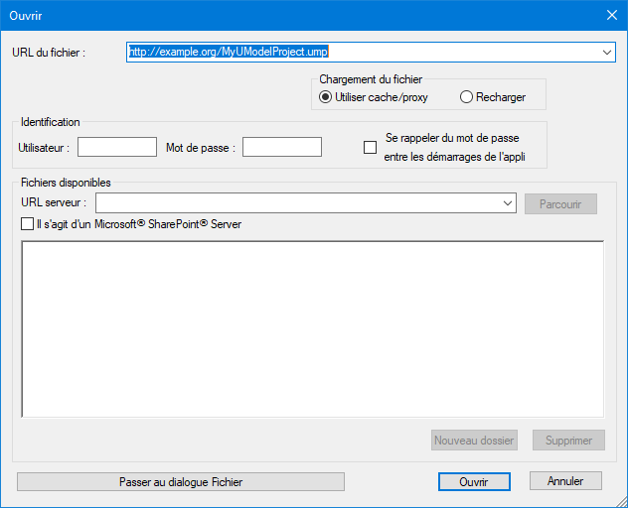628x508 pixels.
Task: Tick the Microsoft SharePoint Server checkbox
Action: (x=27, y=224)
